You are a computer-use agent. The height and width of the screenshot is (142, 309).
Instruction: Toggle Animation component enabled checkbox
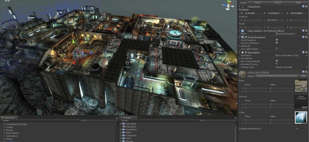(x=246, y=53)
